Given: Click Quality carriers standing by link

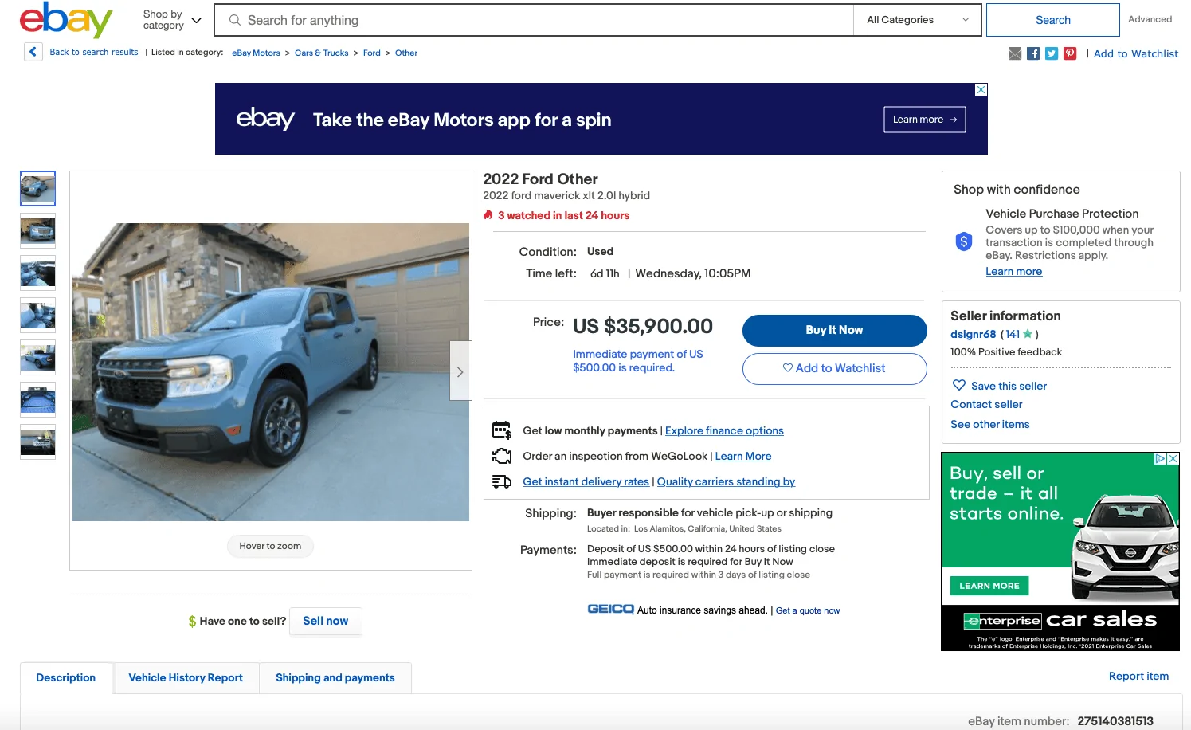Looking at the screenshot, I should (726, 482).
